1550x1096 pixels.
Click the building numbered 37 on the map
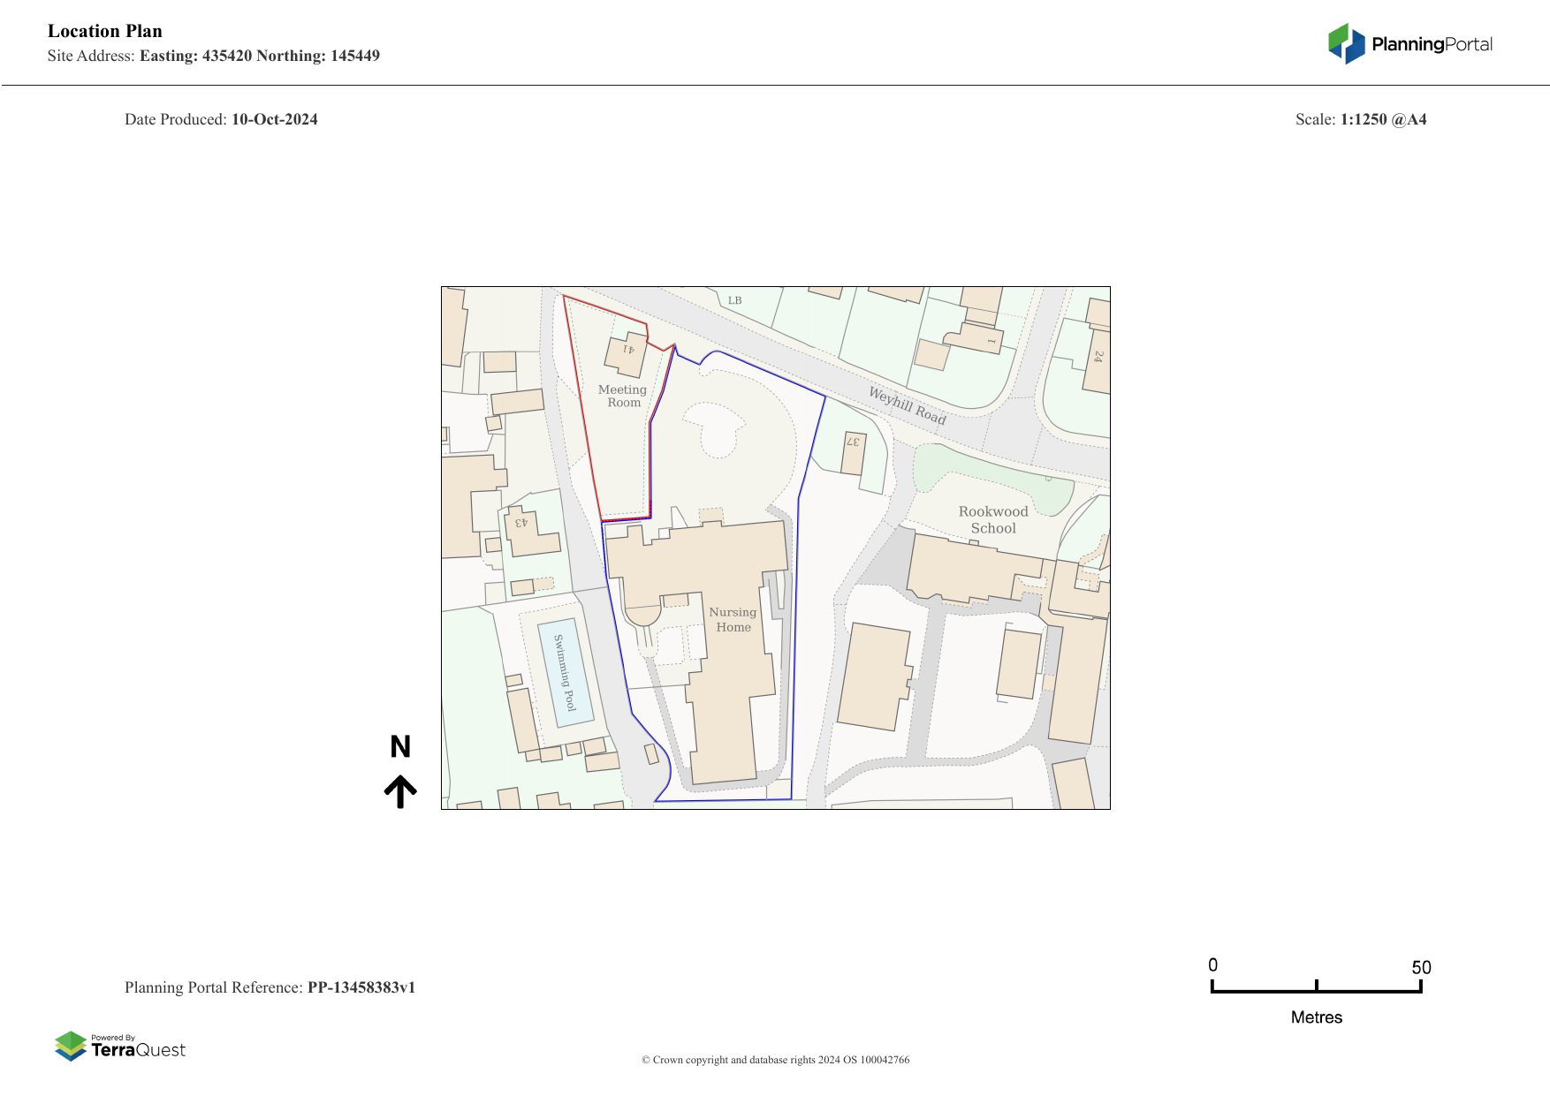point(853,450)
